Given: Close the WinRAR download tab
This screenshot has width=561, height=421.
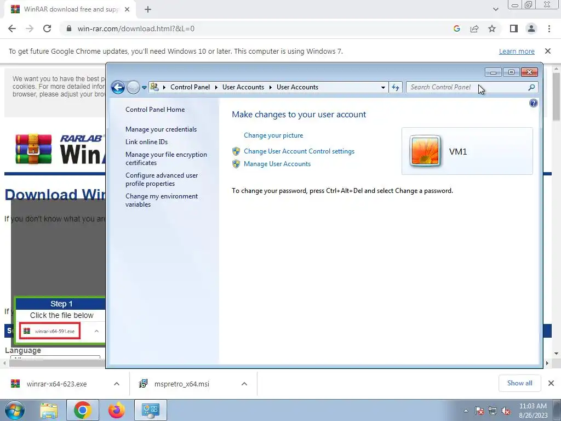Looking at the screenshot, I should [x=127, y=9].
